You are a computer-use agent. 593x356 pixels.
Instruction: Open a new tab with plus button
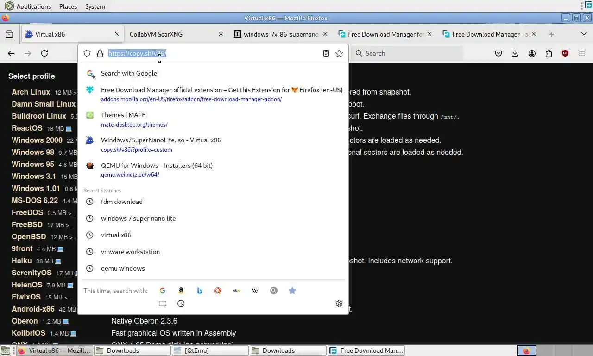point(551,34)
